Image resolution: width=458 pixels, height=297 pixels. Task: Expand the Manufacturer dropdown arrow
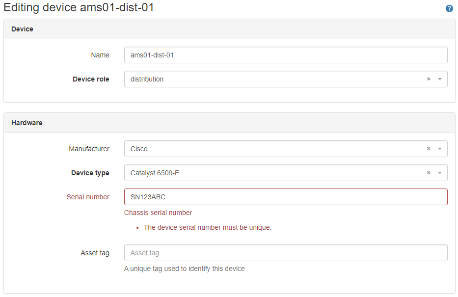(x=440, y=149)
